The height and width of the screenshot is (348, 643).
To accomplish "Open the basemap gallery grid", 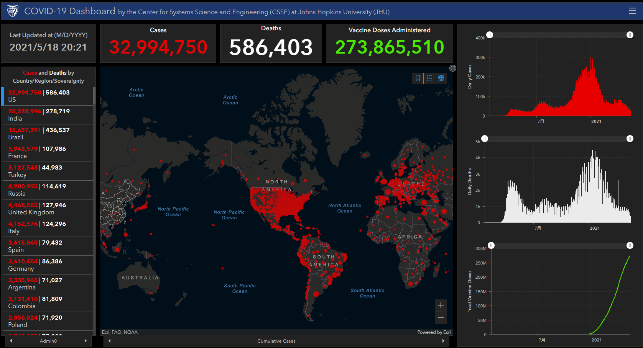I will [x=441, y=78].
